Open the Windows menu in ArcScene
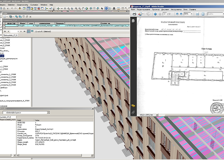224x160 pixels. (x=44, y=5)
